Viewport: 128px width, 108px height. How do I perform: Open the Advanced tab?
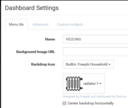pyautogui.click(x=40, y=24)
